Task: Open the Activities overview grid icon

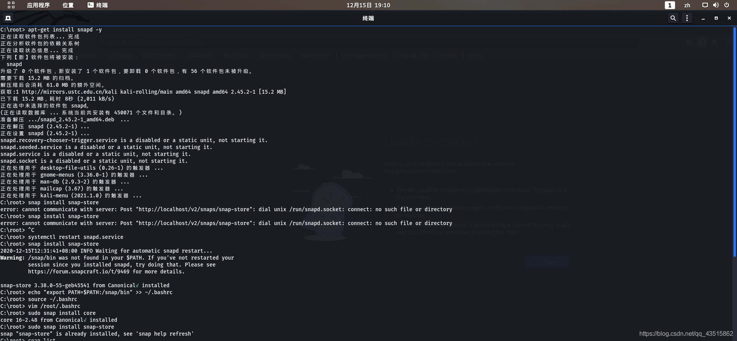Action: pos(11,5)
